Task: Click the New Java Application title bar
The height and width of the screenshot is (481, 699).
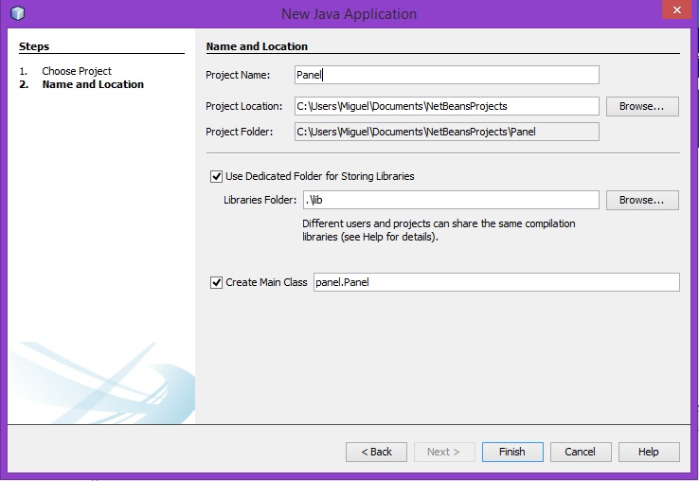Action: tap(349, 14)
